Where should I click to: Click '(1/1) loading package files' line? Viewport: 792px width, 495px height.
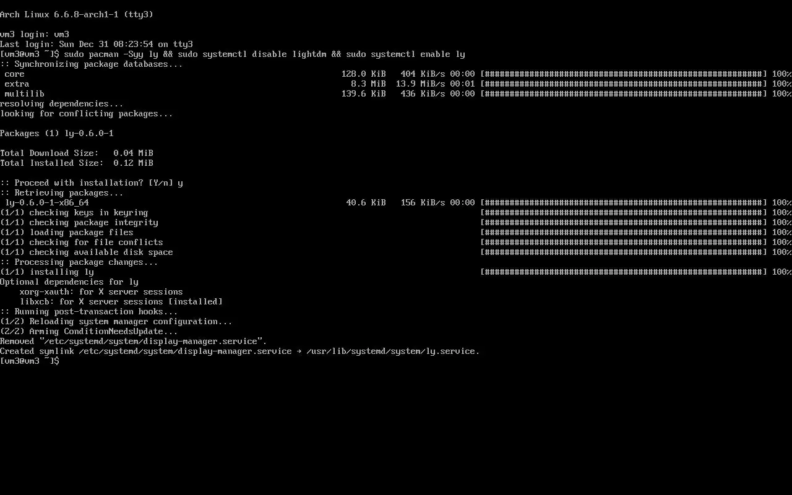[67, 232]
